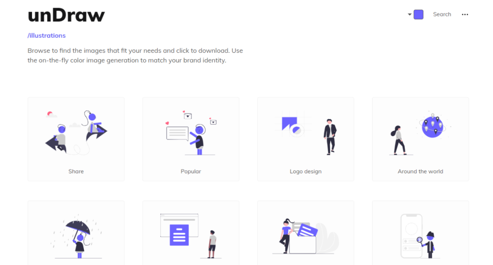Select the purple color swatch

tap(418, 15)
